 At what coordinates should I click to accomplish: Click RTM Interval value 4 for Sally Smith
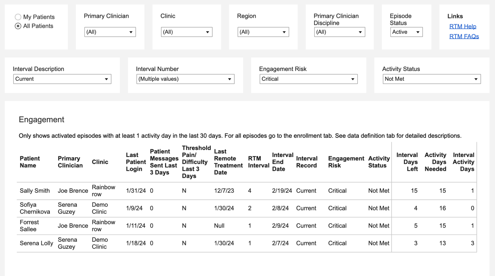tap(250, 191)
